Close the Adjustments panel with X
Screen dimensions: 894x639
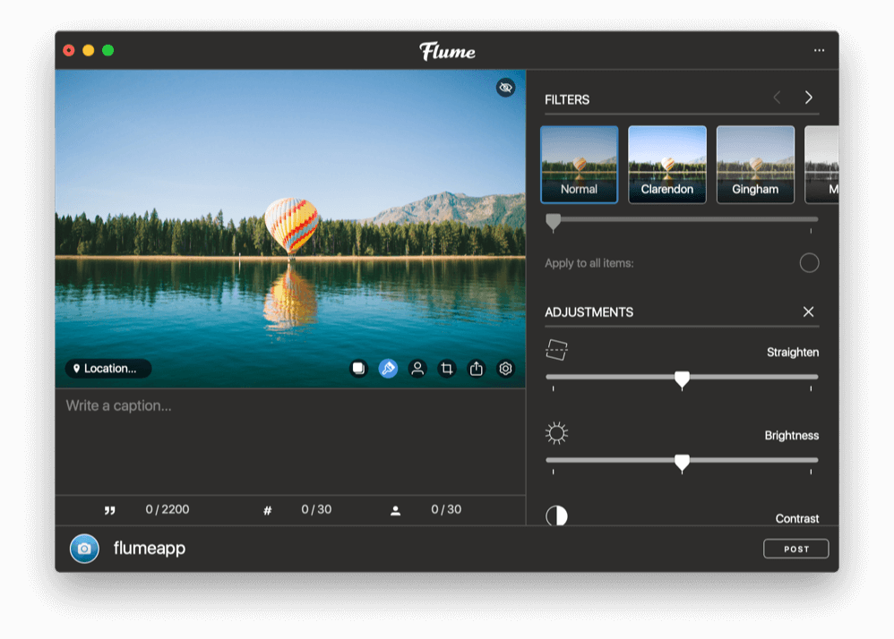point(809,311)
